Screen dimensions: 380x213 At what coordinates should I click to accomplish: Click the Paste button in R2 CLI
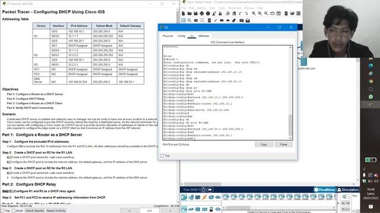[x=283, y=144]
